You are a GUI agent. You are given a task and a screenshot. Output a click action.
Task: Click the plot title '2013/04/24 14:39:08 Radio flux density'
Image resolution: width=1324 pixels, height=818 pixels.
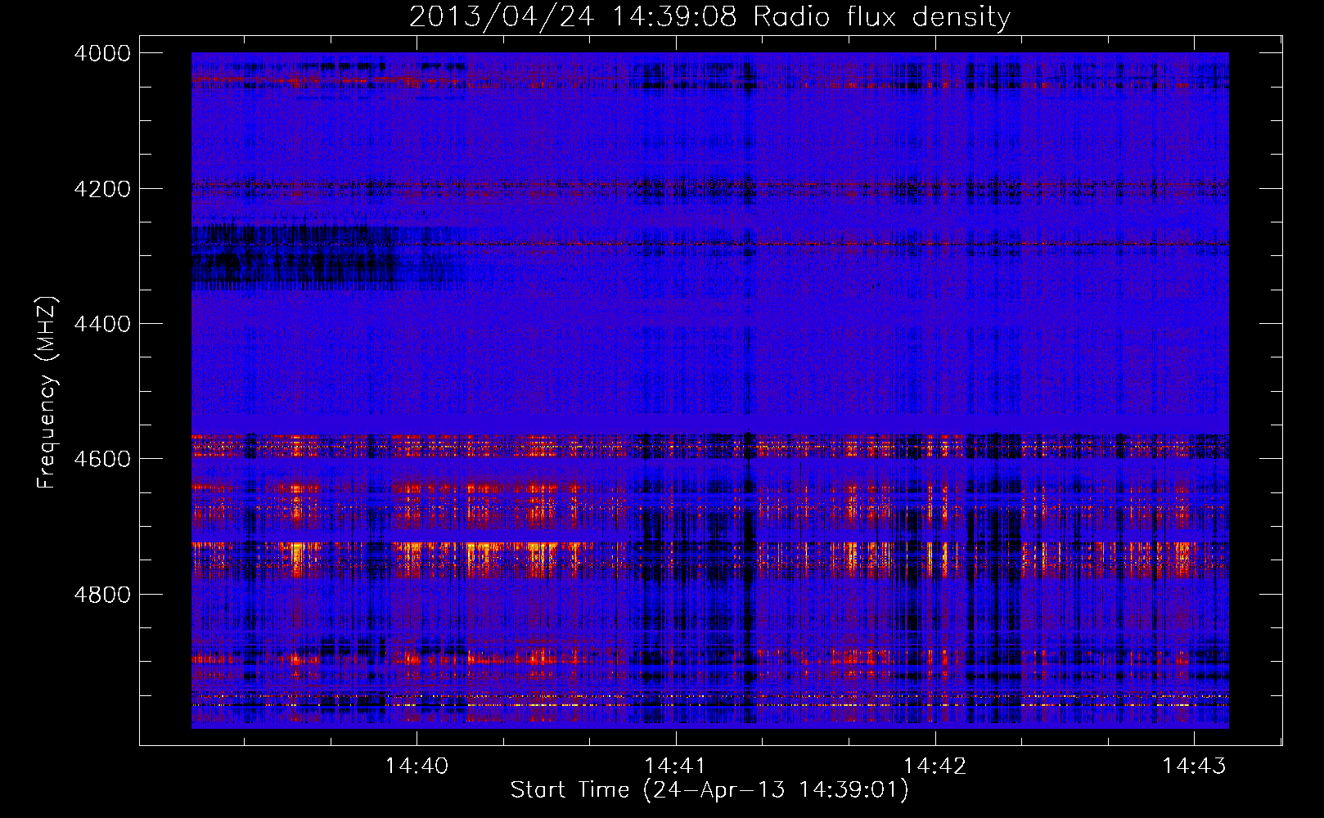point(709,17)
